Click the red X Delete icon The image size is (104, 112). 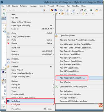pyautogui.click(x=8, y=43)
